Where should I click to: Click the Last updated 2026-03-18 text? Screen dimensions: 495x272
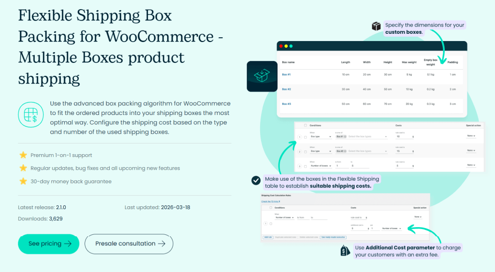[157, 207]
